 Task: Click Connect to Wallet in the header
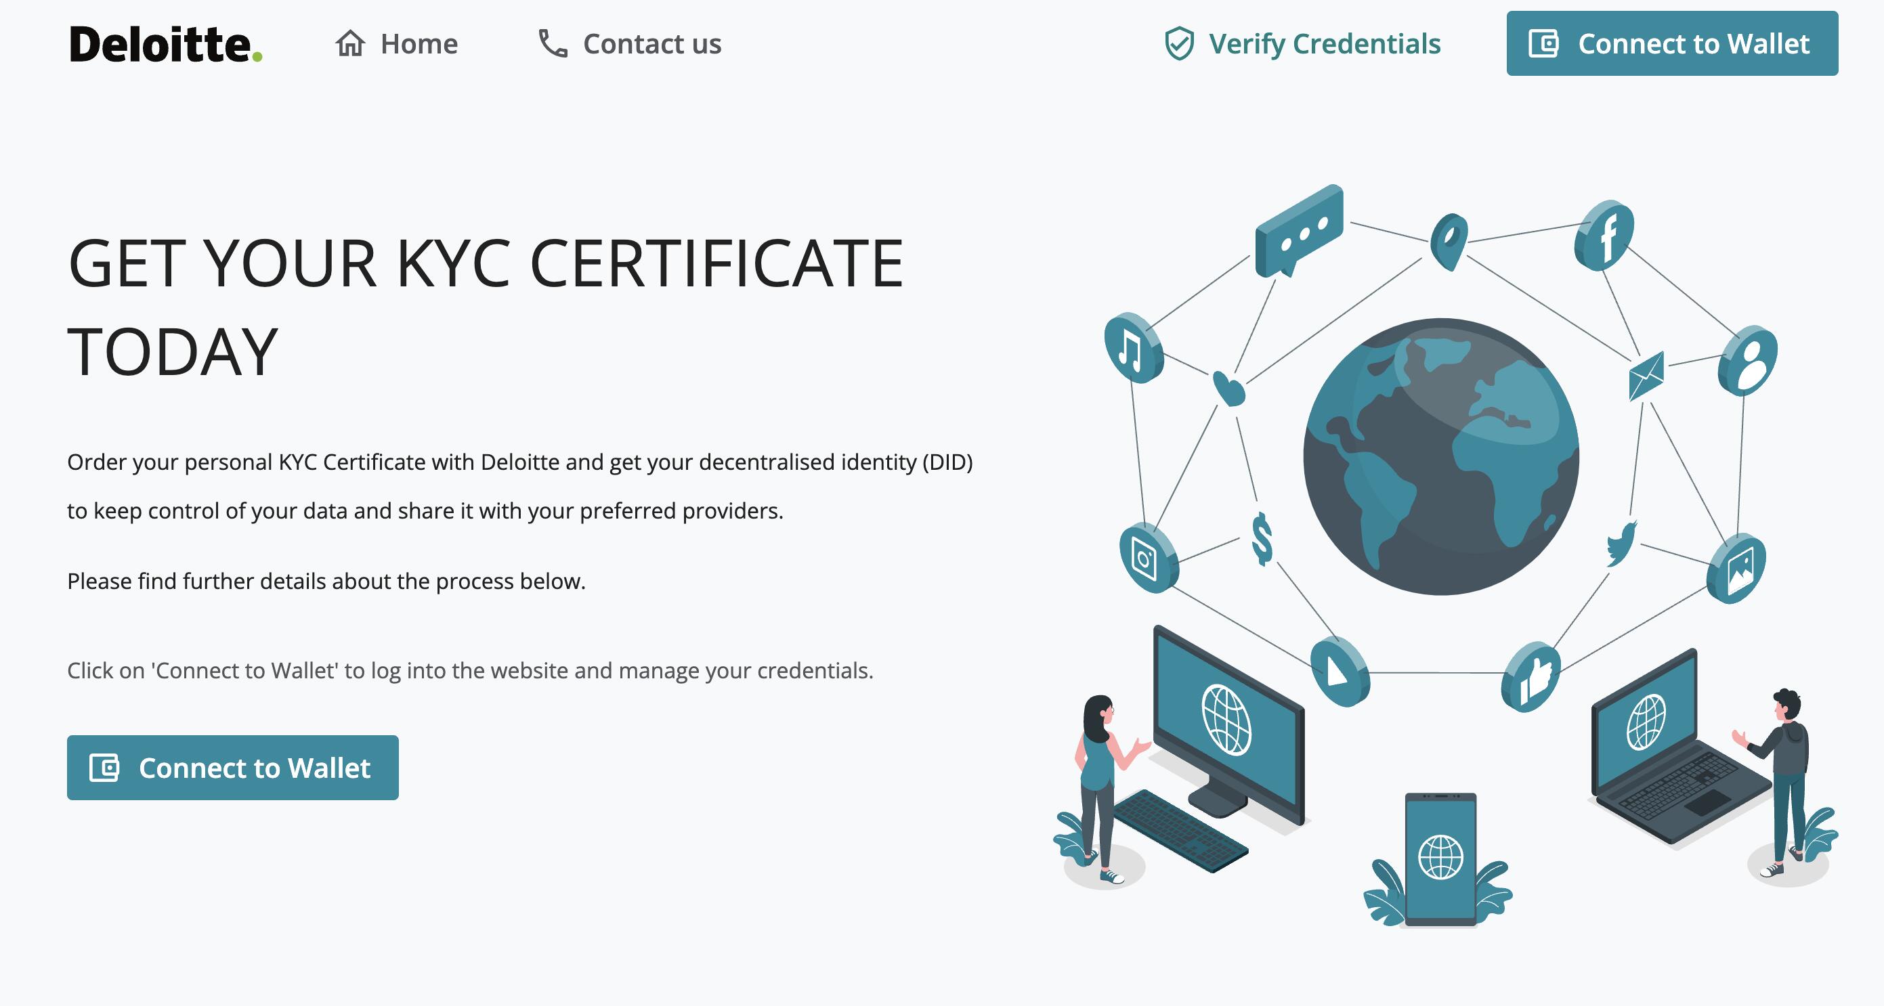(x=1672, y=43)
